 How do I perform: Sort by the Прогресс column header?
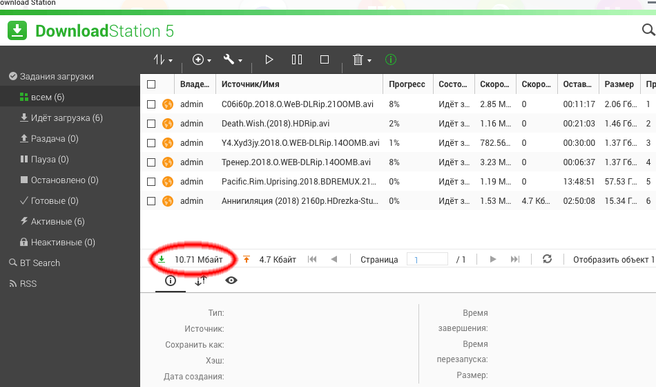(x=407, y=84)
